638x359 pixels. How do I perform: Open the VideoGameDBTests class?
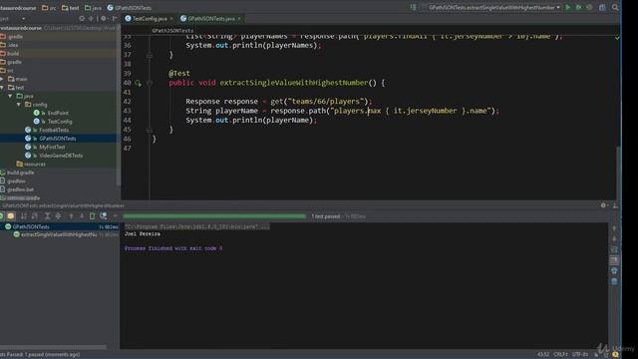[x=61, y=156]
